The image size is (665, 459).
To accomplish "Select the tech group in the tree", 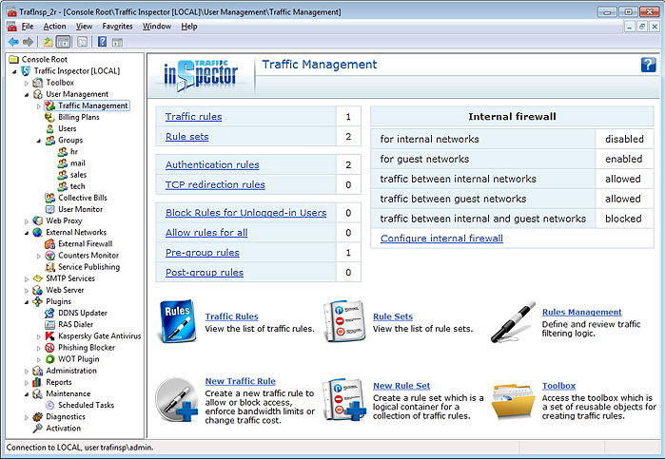I will point(78,186).
